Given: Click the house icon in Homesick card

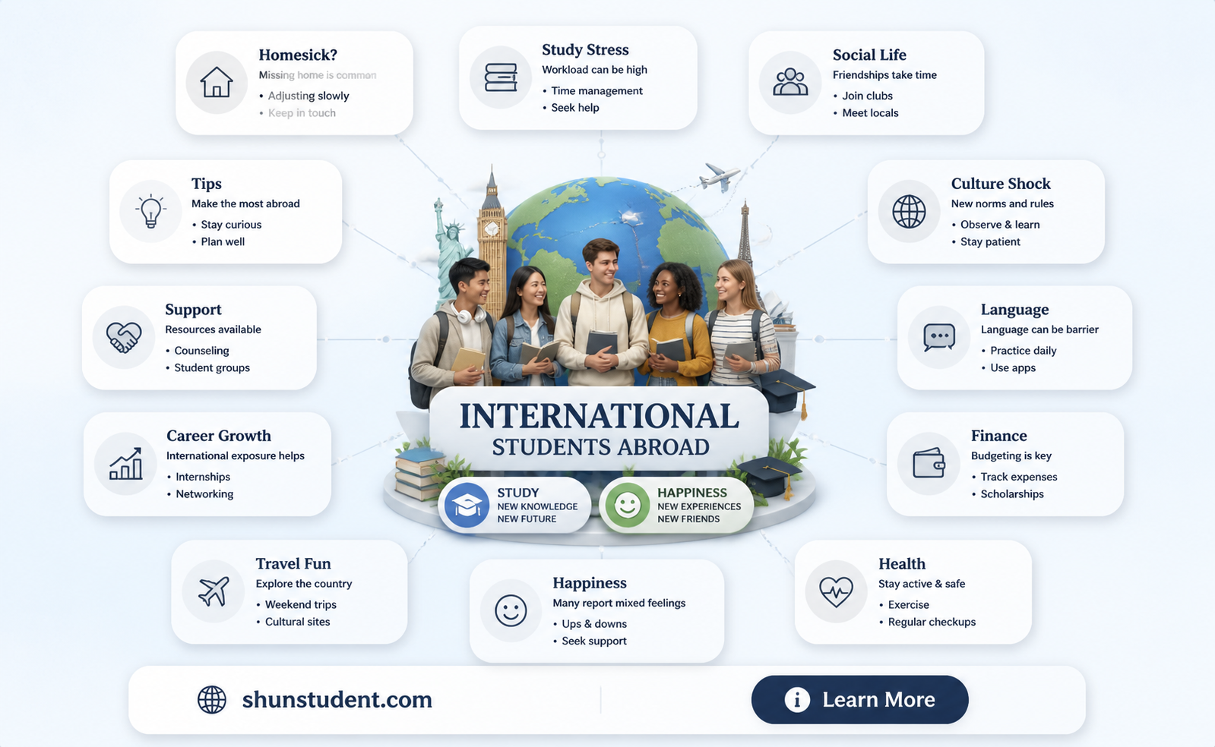Looking at the screenshot, I should coord(217,82).
